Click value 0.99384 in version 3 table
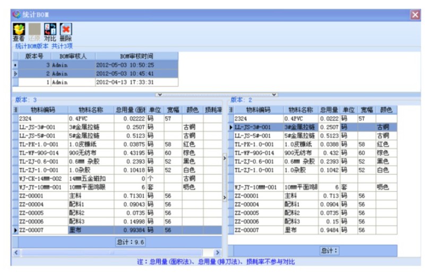This screenshot has width=432, height=275. pyautogui.click(x=130, y=230)
